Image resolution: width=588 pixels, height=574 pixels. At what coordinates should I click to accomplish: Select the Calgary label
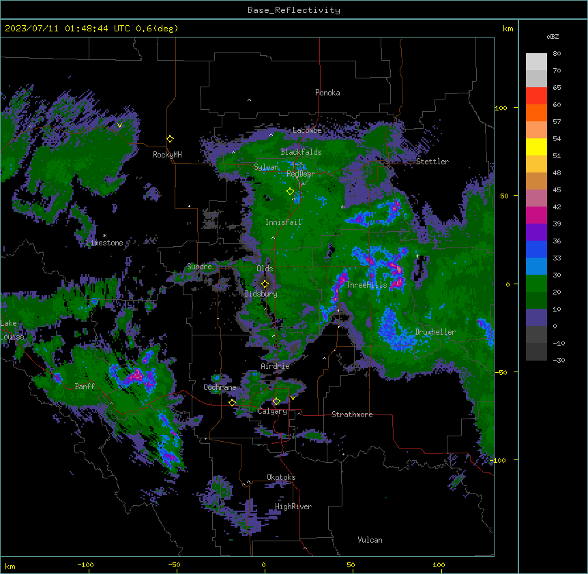pos(273,411)
